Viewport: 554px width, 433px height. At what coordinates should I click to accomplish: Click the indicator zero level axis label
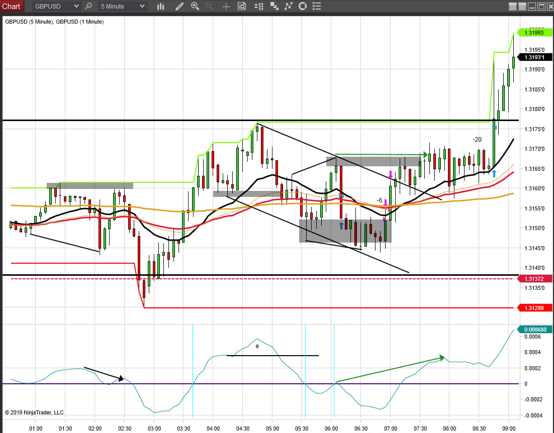click(526, 384)
